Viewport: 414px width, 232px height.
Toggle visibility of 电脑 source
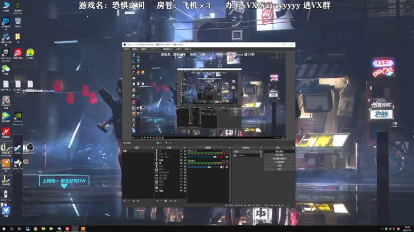(181, 190)
